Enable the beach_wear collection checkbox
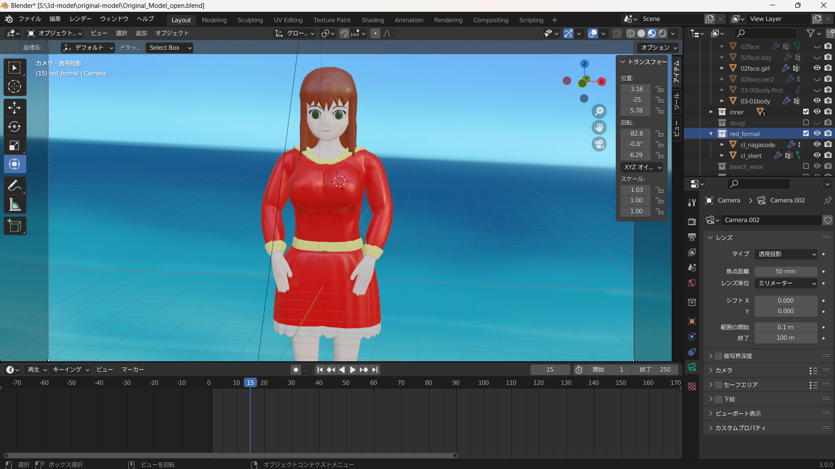This screenshot has height=469, width=835. pyautogui.click(x=806, y=167)
